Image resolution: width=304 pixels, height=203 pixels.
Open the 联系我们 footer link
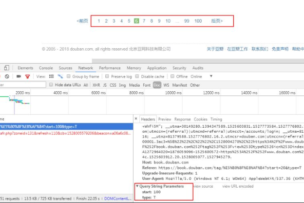coord(260,49)
